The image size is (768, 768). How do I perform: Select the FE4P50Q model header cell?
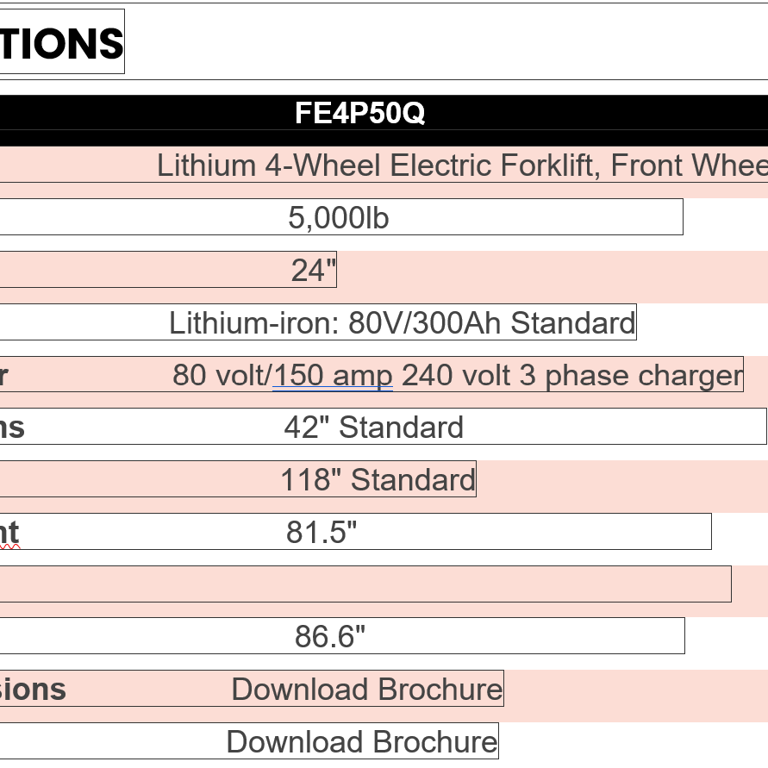tap(359, 113)
